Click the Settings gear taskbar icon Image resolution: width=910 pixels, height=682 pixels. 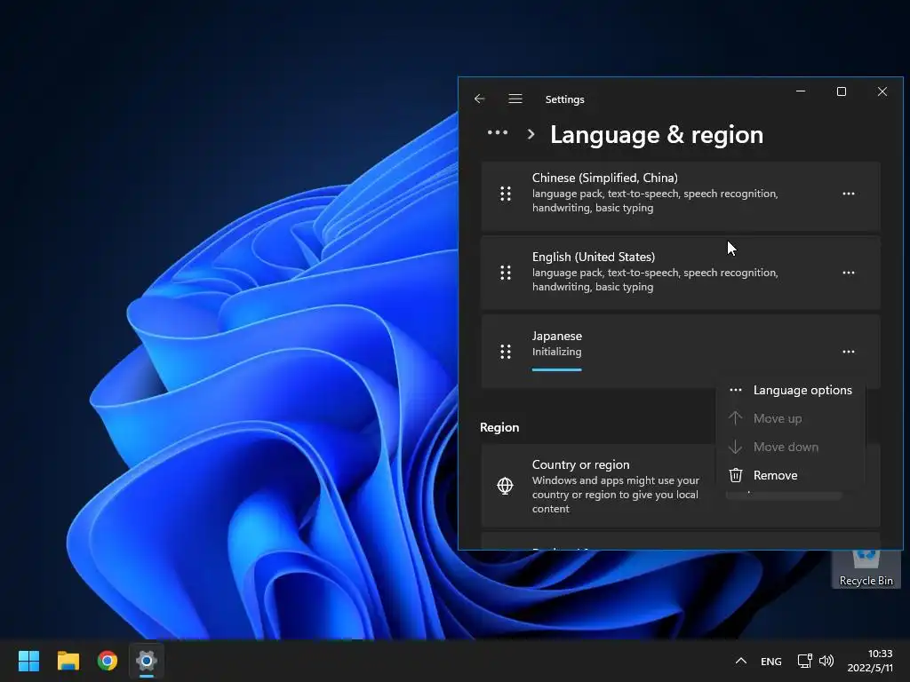pos(147,661)
